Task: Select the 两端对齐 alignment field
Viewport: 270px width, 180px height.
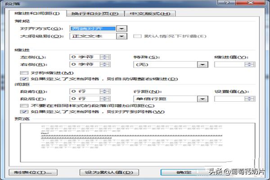Action: click(93, 29)
